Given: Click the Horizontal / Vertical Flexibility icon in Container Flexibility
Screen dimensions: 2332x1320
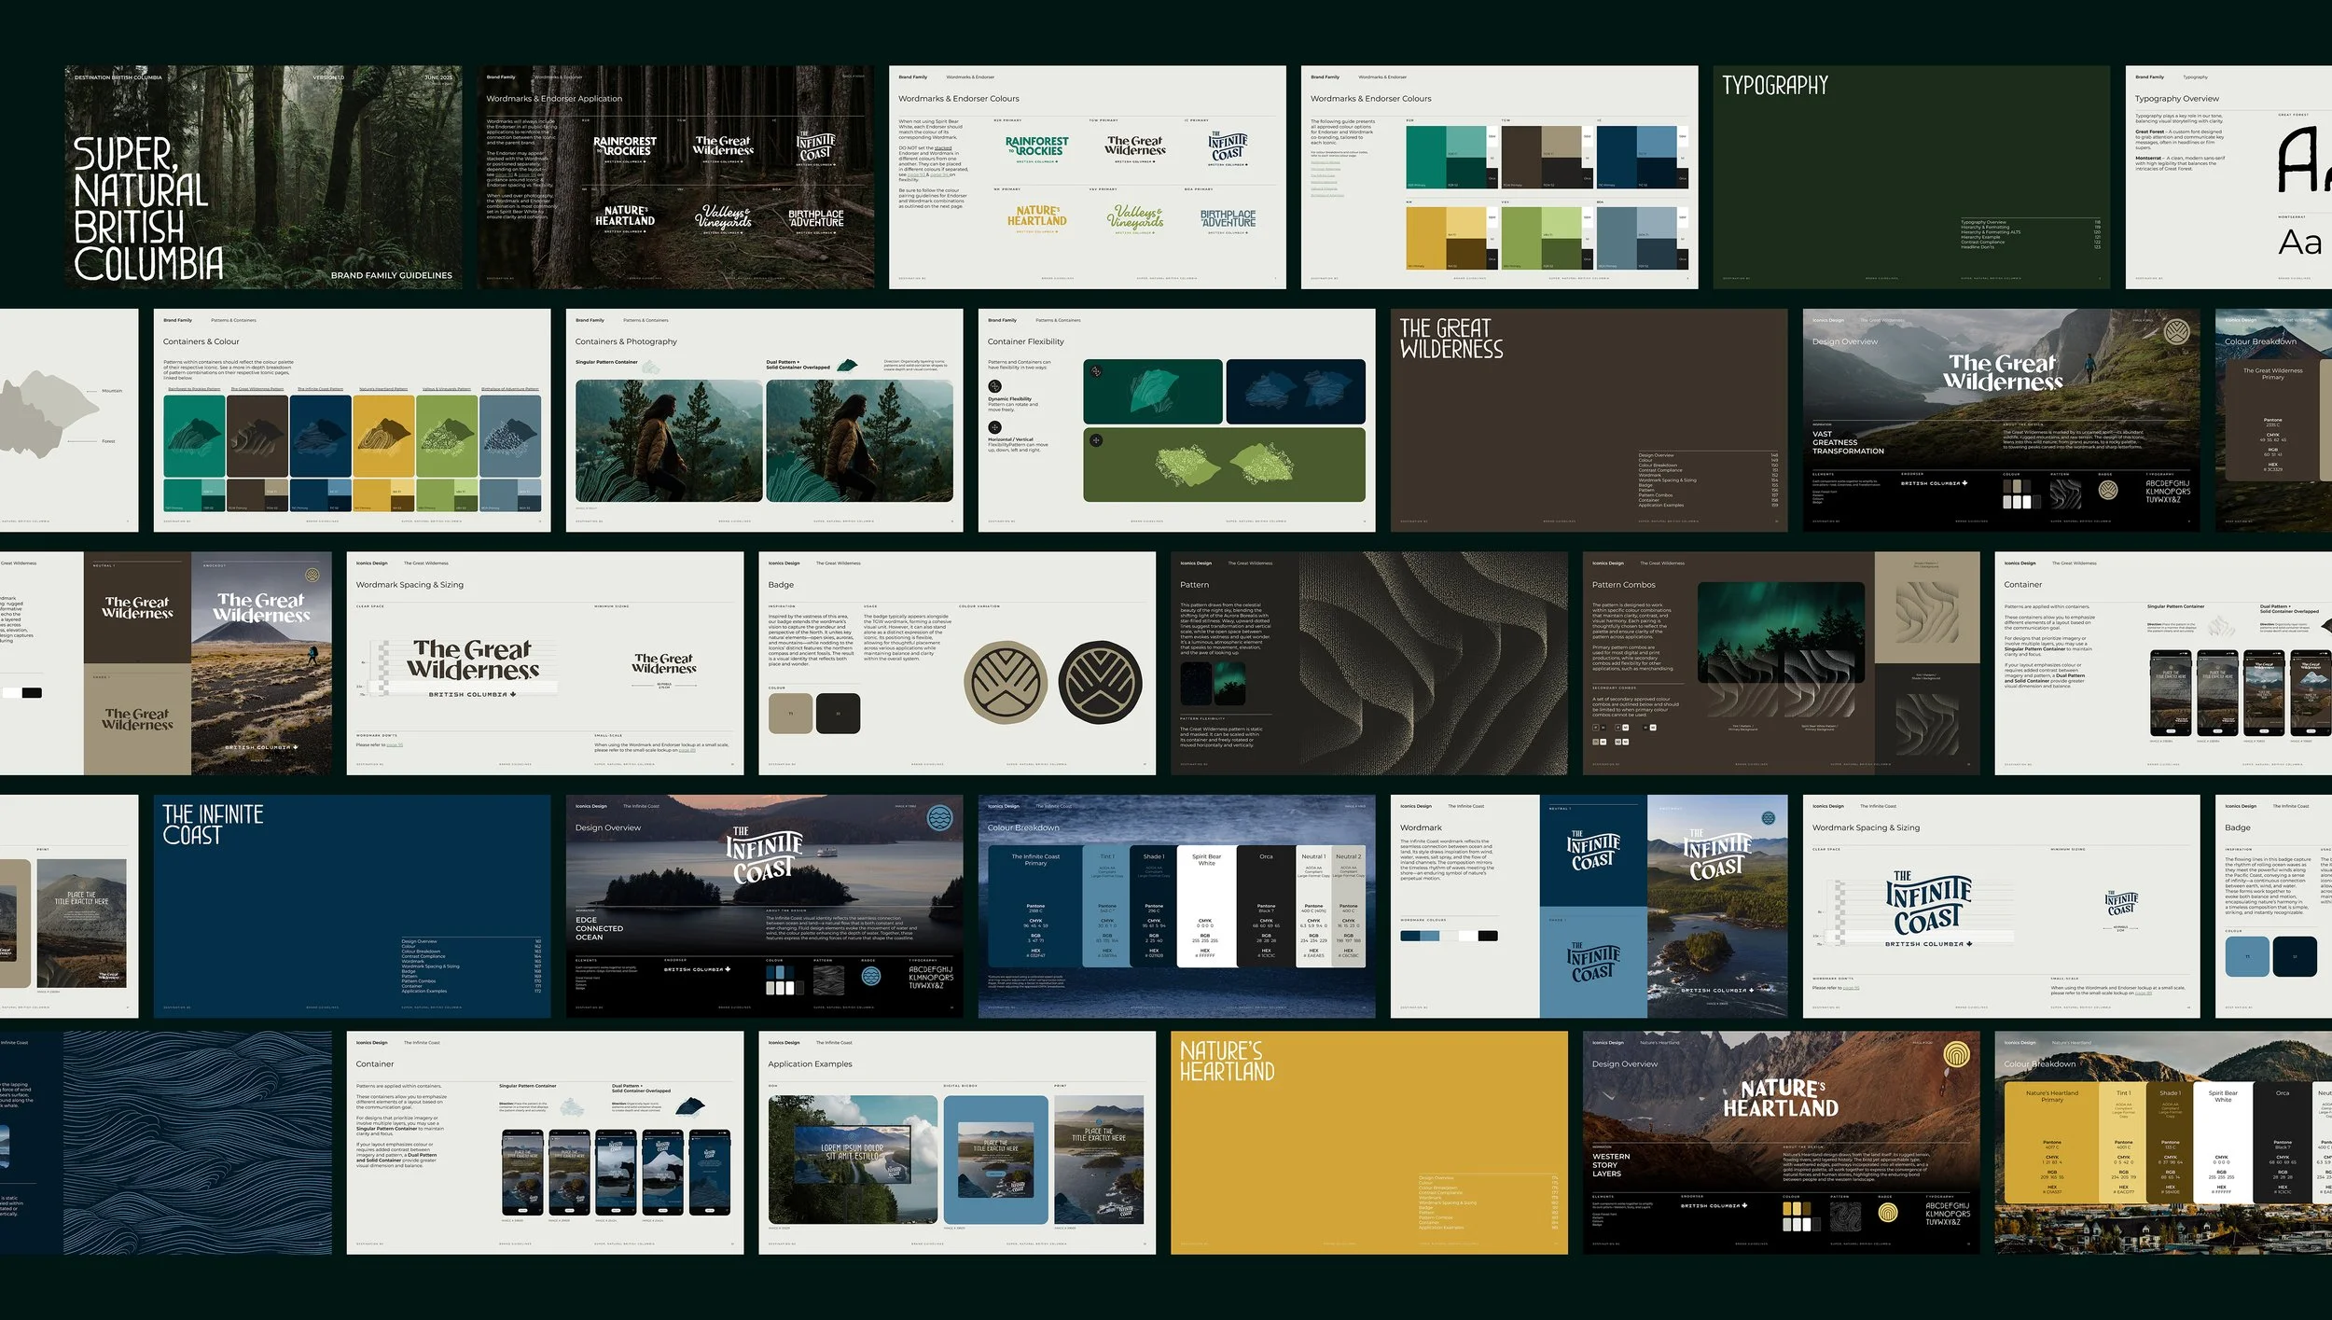Looking at the screenshot, I should click(994, 427).
